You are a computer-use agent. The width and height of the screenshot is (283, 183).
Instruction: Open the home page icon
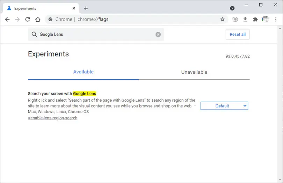[38, 19]
